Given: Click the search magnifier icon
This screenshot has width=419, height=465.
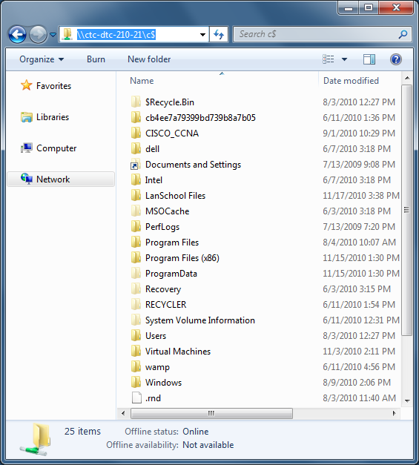Looking at the screenshot, I should [x=403, y=34].
